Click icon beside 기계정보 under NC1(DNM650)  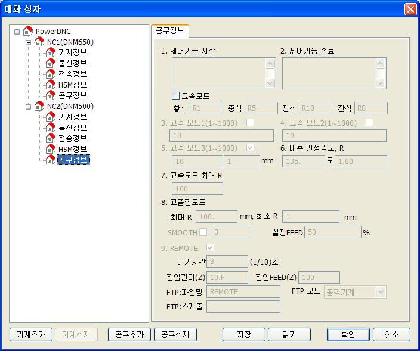coord(51,52)
